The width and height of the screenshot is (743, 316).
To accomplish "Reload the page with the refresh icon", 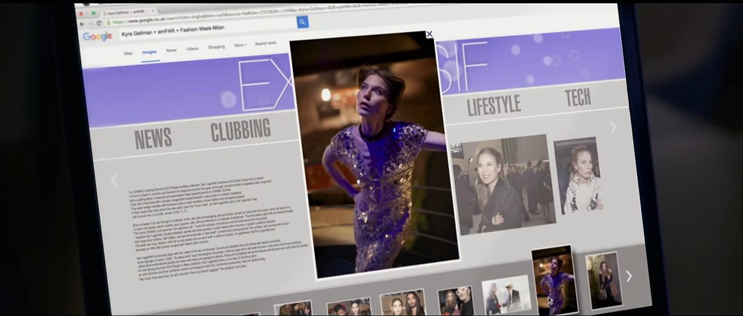I will tap(99, 23).
